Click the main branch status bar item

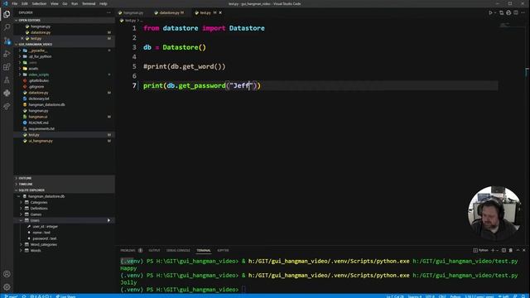tap(11, 296)
